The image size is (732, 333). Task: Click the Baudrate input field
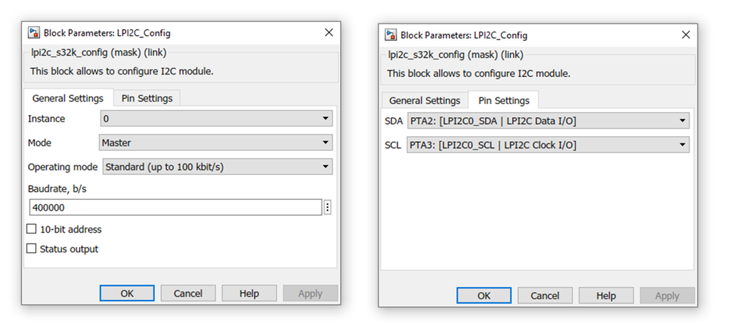(174, 208)
